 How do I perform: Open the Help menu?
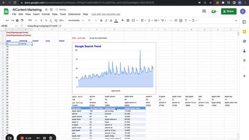[85, 14]
